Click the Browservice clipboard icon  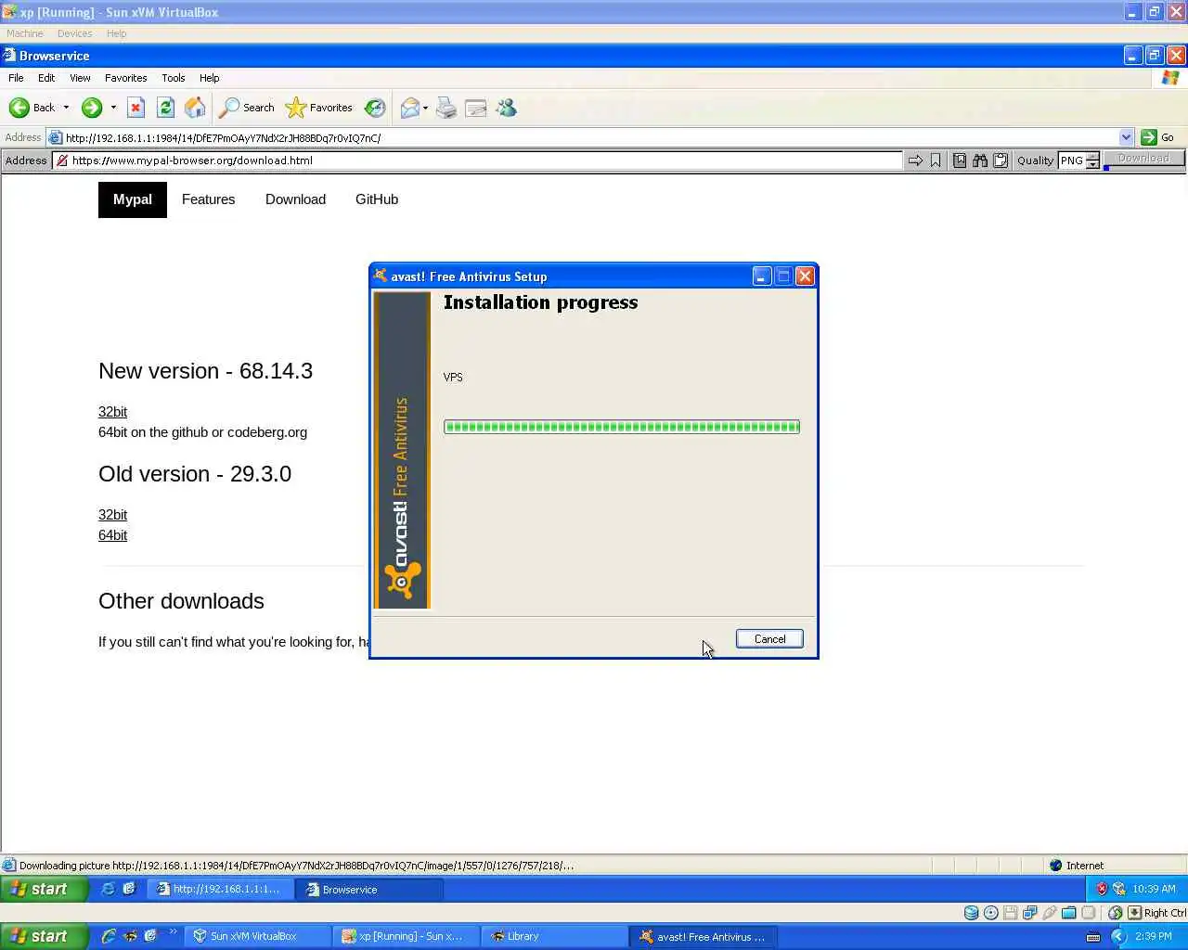coord(1001,160)
